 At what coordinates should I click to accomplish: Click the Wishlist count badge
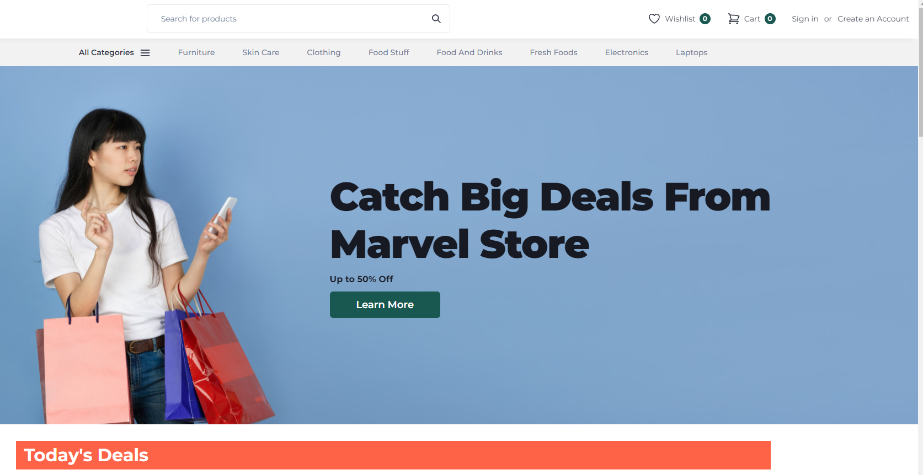pos(705,19)
